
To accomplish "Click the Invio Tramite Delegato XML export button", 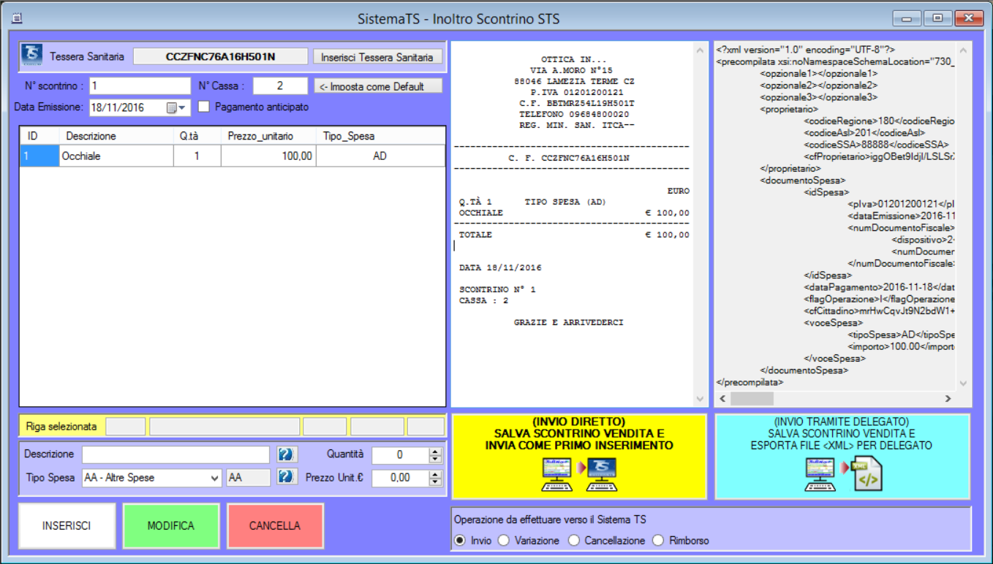I will click(x=842, y=457).
